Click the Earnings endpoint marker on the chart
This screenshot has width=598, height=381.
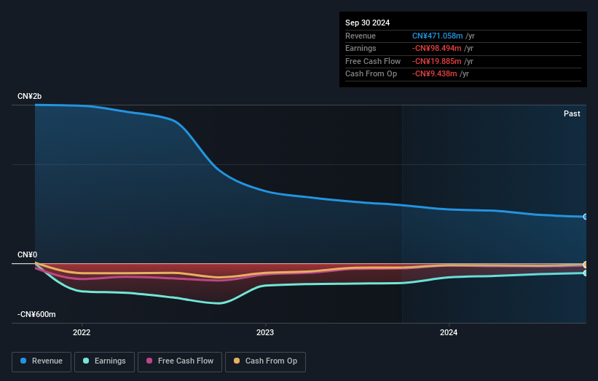586,273
